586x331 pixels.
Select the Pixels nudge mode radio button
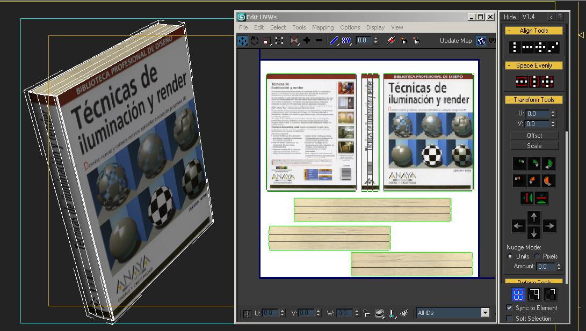point(537,256)
